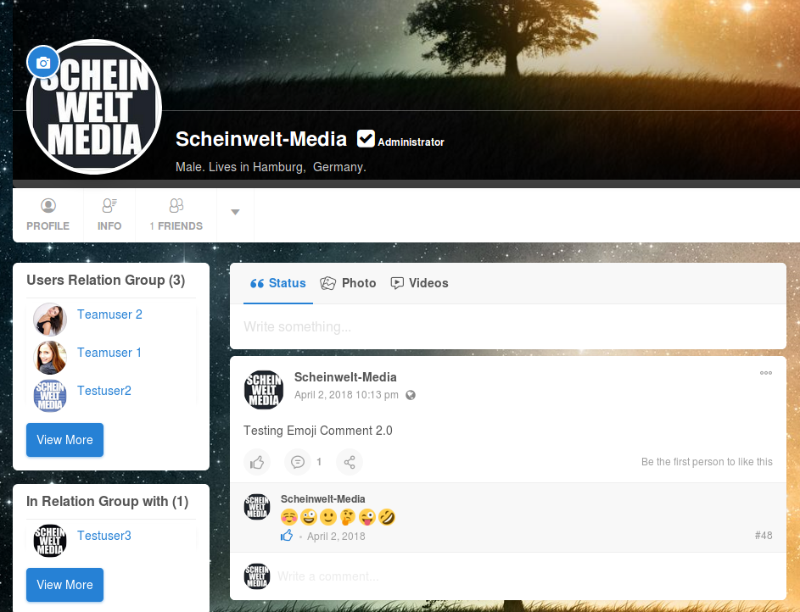Click the verified checkmark badge beside Administrator
Image resolution: width=800 pixels, height=612 pixels.
click(x=366, y=139)
